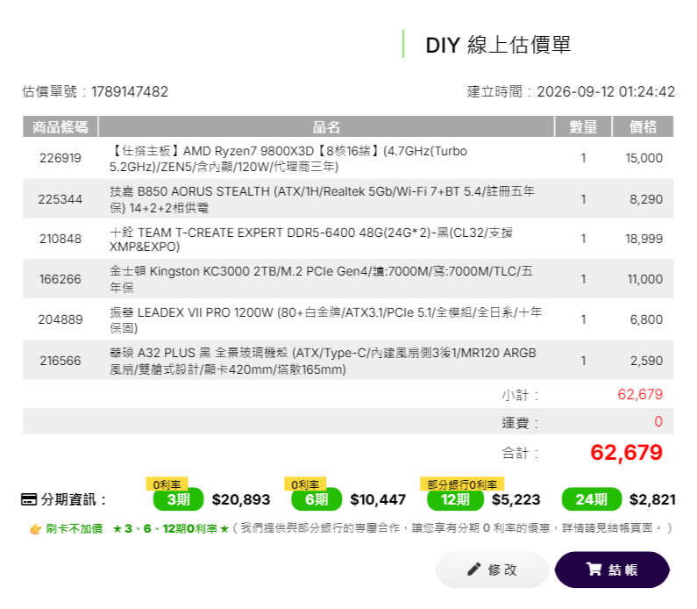Click the pointing hand icon before 刷卡不加價
697x609 pixels.
coord(35,529)
